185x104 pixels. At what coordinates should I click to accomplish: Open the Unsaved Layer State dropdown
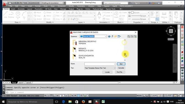(95, 16)
